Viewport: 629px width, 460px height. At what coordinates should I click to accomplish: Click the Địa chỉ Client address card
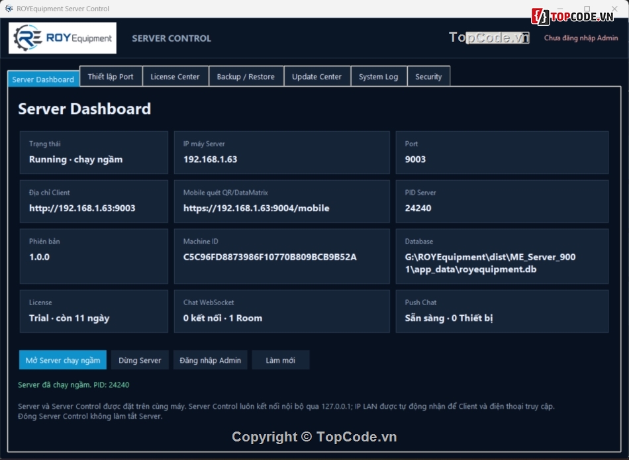click(94, 201)
